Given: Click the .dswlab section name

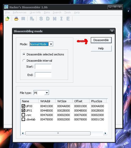Looking at the screenshot, I should click(x=31, y=119).
